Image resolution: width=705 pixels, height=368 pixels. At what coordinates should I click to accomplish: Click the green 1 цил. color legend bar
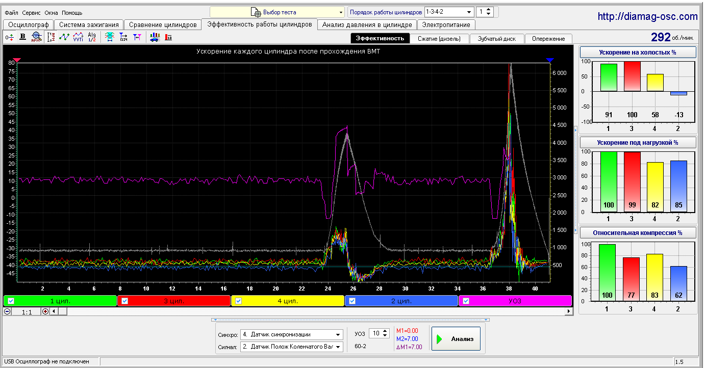pos(60,301)
